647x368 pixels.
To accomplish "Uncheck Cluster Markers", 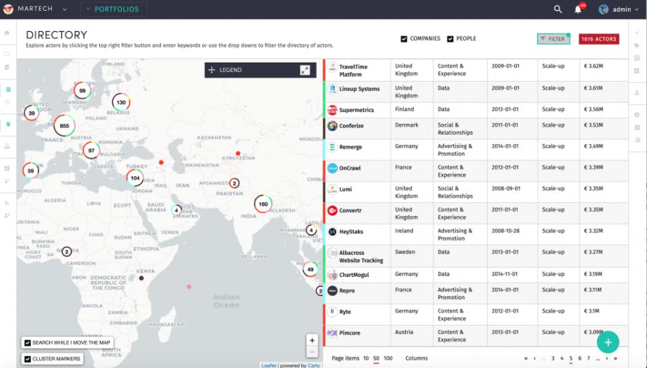I will (28, 359).
